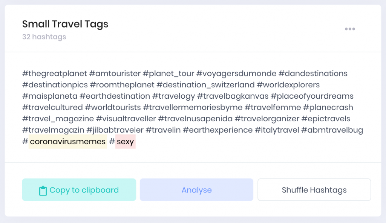Click the #epictravels hashtag
This screenshot has width=386, height=223.
(326, 119)
